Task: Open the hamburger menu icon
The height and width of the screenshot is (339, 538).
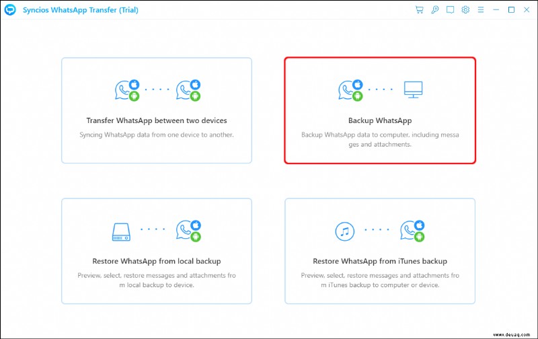Action: point(481,9)
